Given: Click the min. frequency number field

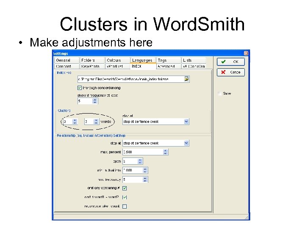Looking at the screenshot, I should coord(133,179).
